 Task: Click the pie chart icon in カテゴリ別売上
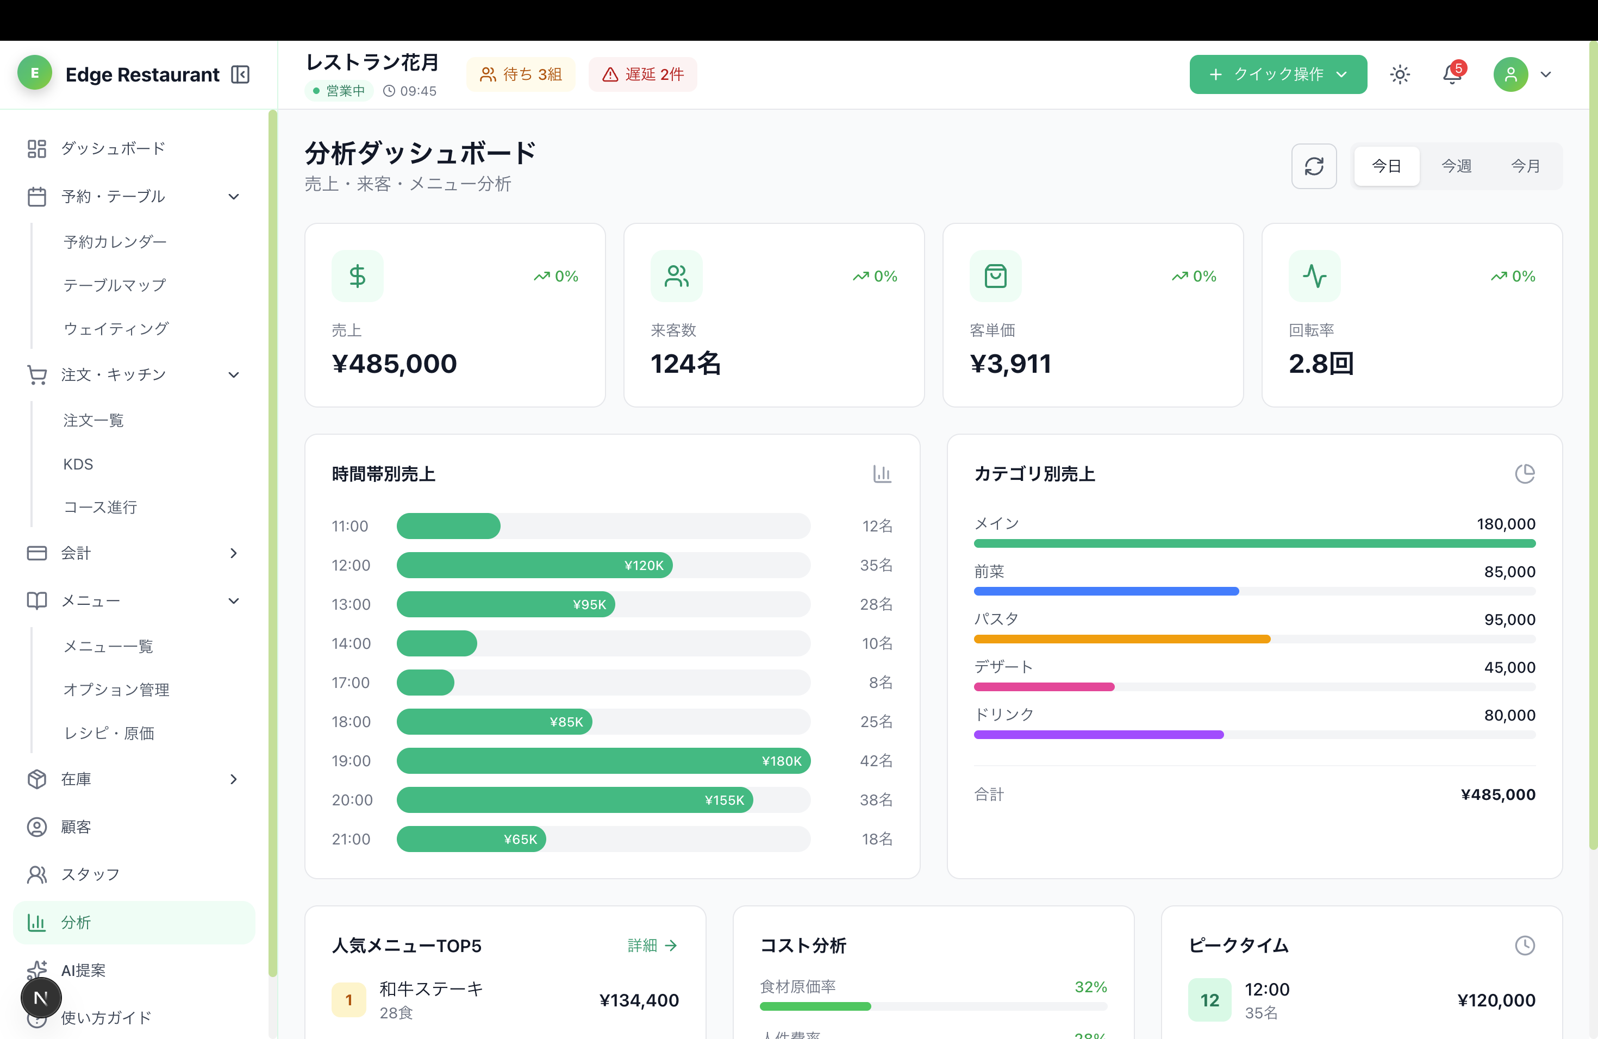1524,474
